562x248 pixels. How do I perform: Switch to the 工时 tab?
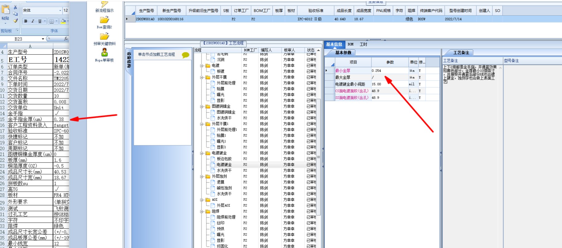point(364,44)
